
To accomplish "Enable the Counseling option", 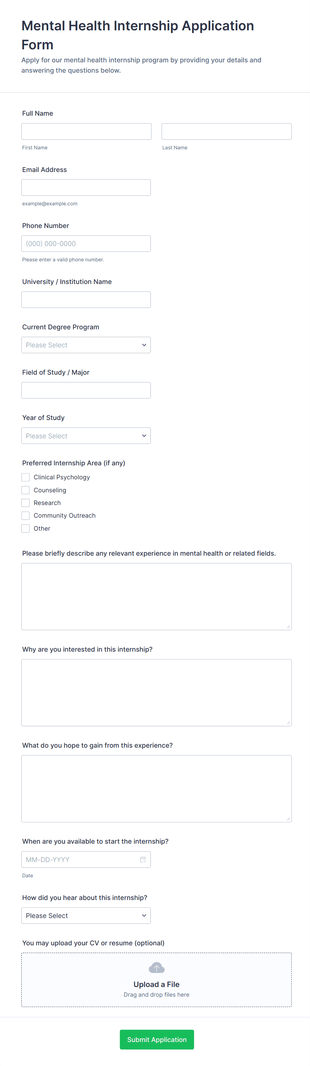I will coord(25,490).
